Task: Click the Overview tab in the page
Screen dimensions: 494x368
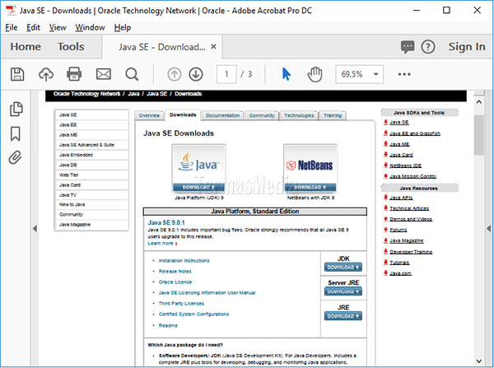Action: [x=149, y=115]
